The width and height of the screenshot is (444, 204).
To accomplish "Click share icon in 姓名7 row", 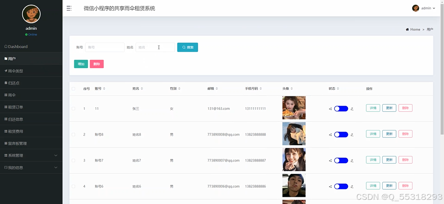I will 330,161.
